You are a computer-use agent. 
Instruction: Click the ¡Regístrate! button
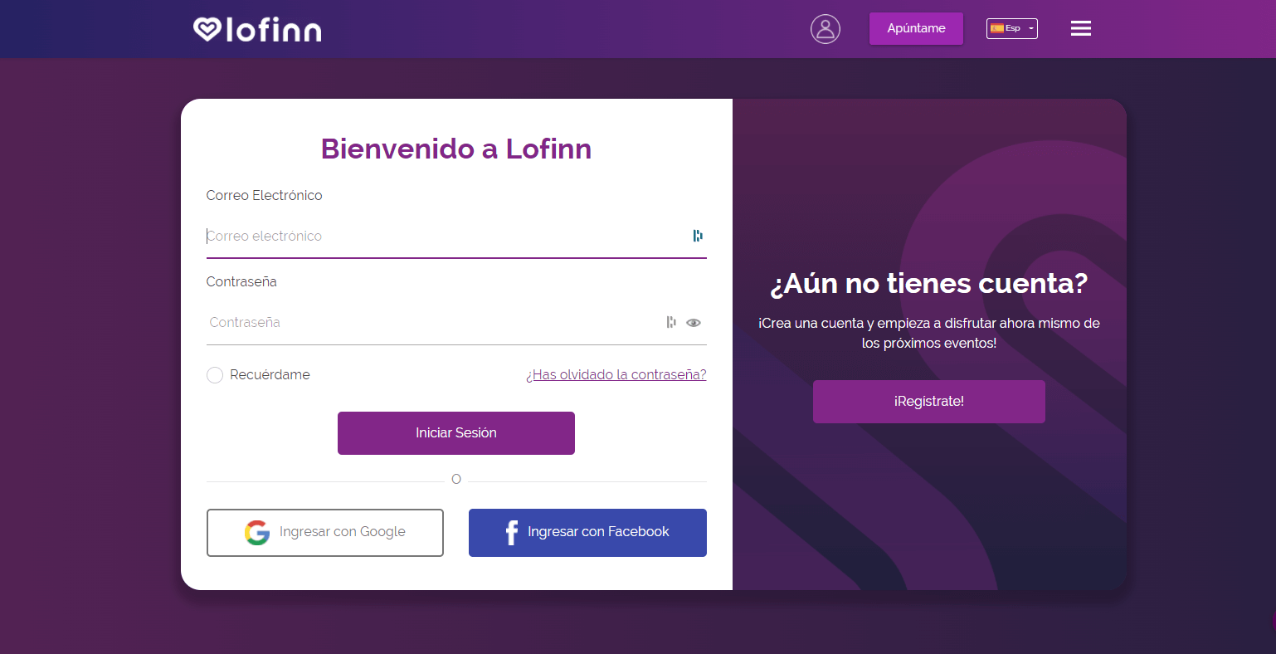[x=929, y=402]
